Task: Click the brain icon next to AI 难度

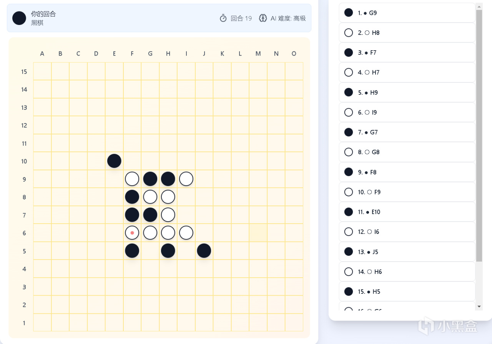Action: coord(263,18)
